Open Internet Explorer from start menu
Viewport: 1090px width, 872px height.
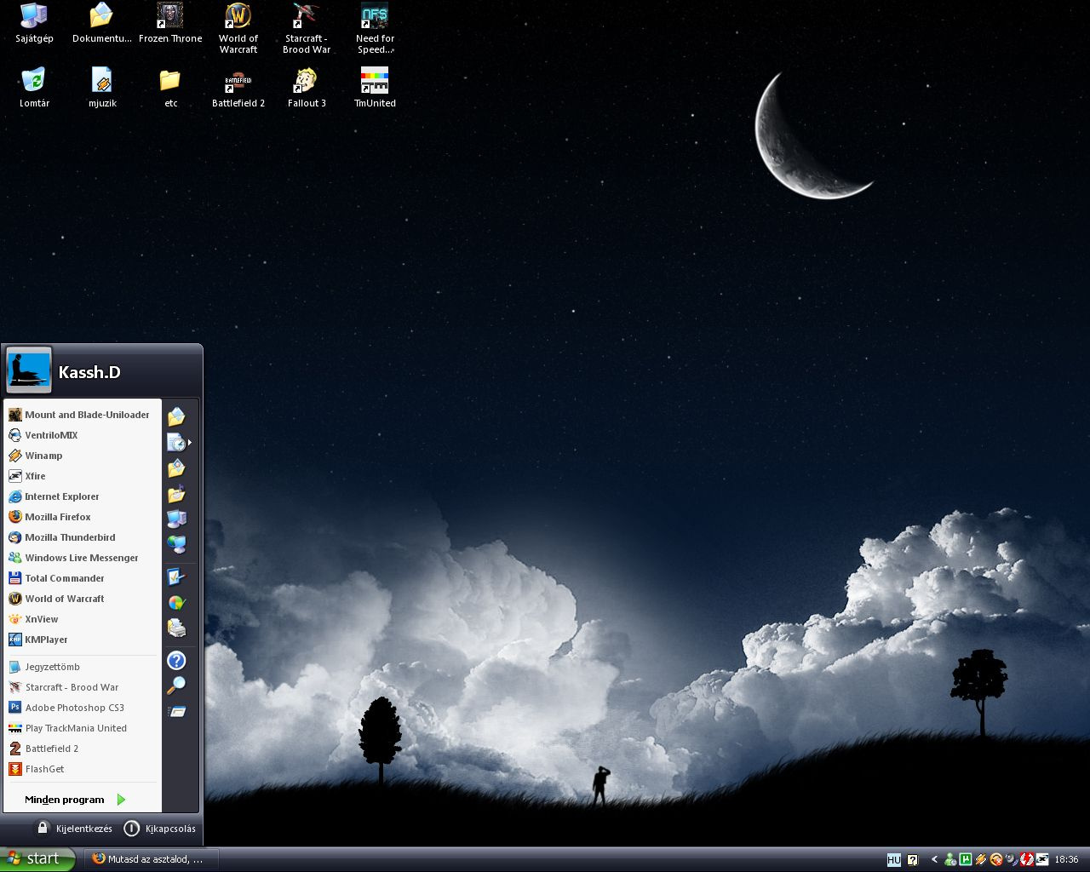82,496
